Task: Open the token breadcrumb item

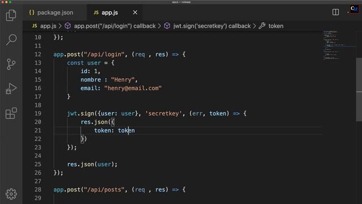Action: (x=275, y=26)
